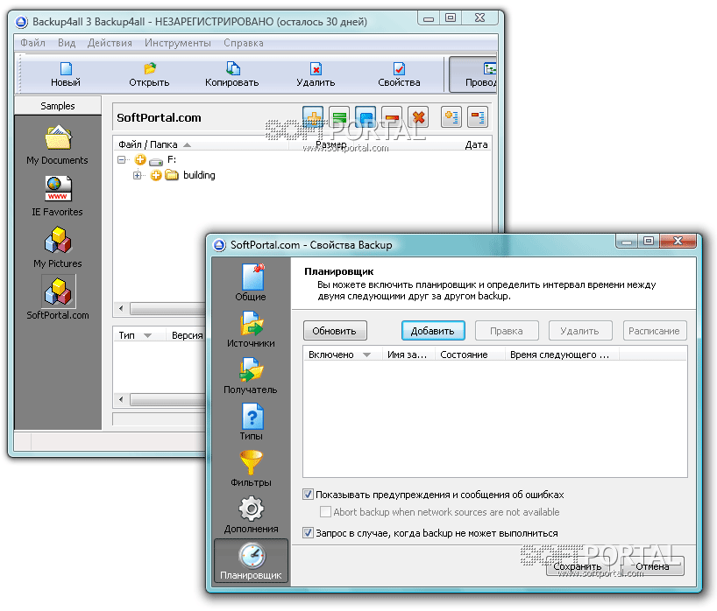Click the expand-all tree icon
The width and height of the screenshot is (717, 611).
[x=451, y=117]
